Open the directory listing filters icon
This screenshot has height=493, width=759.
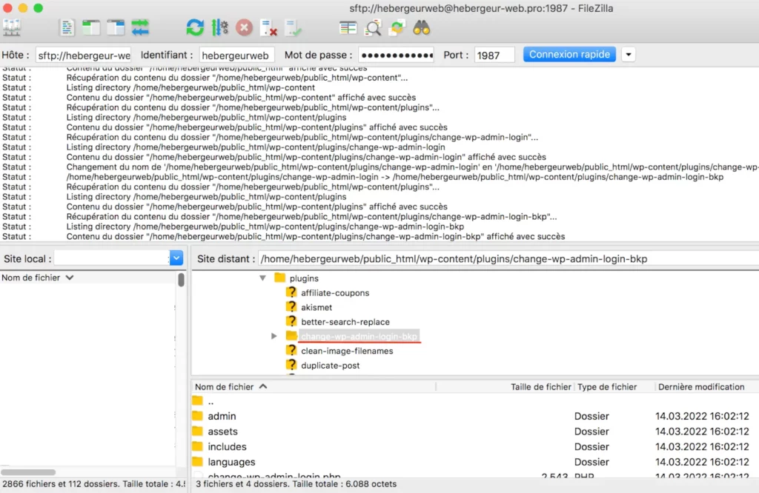(348, 28)
